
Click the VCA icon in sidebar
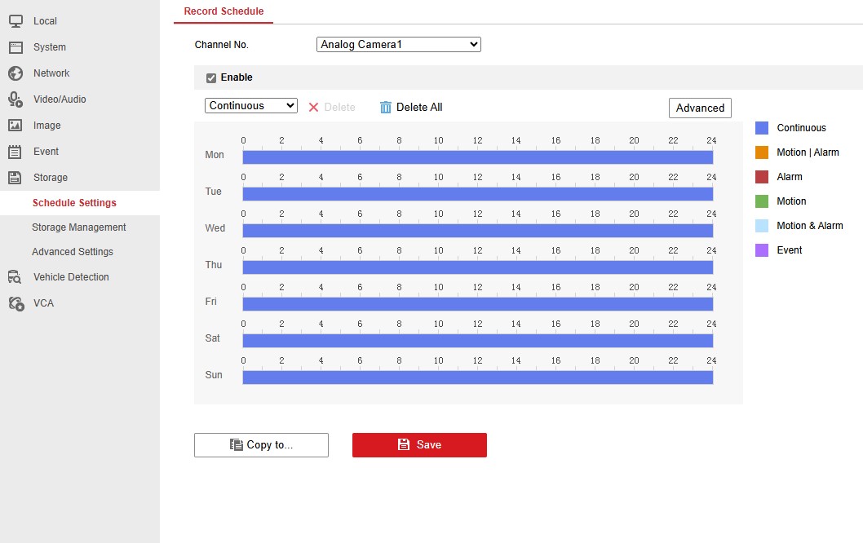pyautogui.click(x=15, y=303)
